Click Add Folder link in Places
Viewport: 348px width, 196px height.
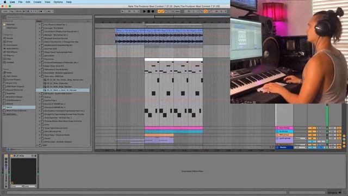11,114
